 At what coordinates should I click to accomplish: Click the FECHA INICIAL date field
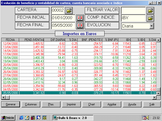pyautogui.click(x=63, y=18)
